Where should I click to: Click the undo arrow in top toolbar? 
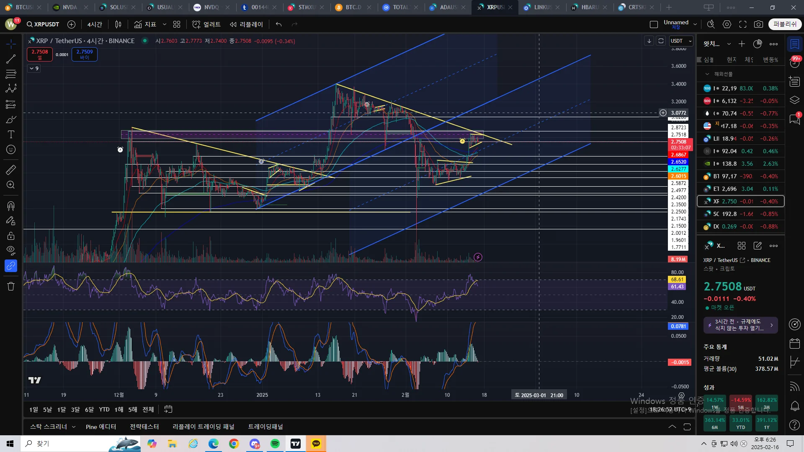pos(278,24)
